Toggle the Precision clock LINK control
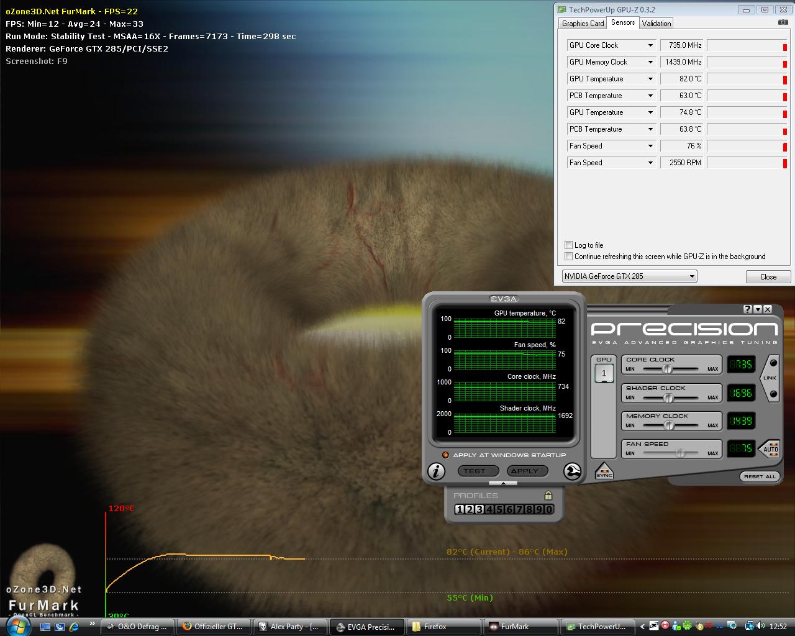 [770, 378]
